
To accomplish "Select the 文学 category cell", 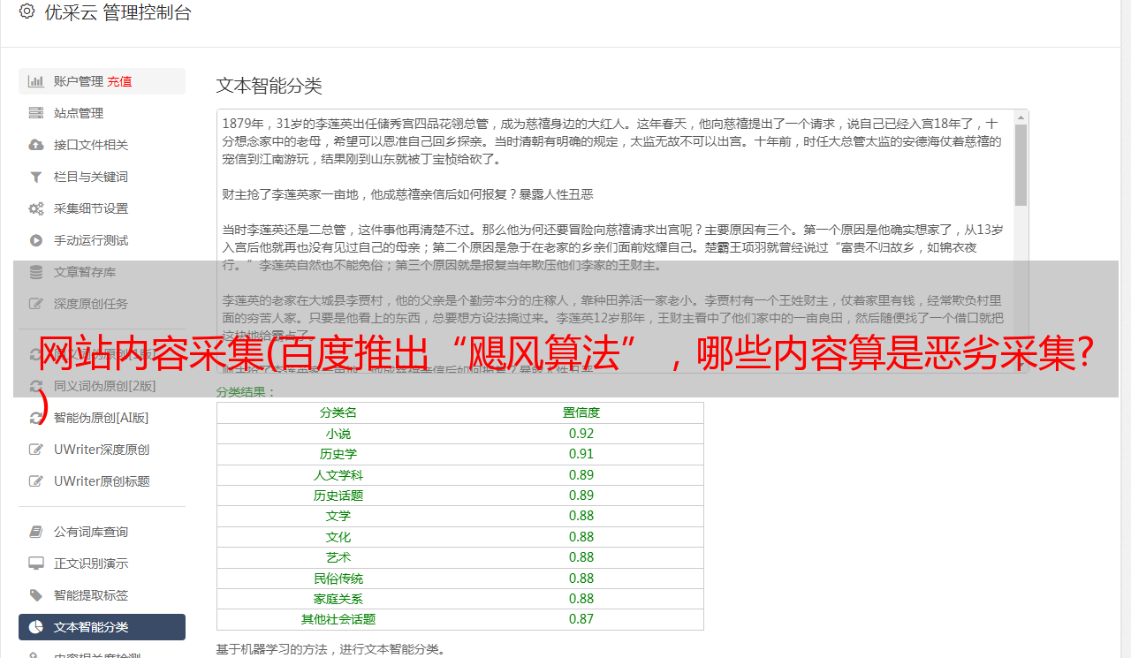I will [x=338, y=516].
